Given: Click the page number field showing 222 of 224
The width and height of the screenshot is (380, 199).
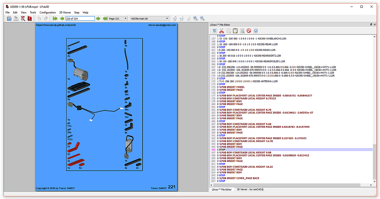Looking at the screenshot, I should tap(80, 18).
